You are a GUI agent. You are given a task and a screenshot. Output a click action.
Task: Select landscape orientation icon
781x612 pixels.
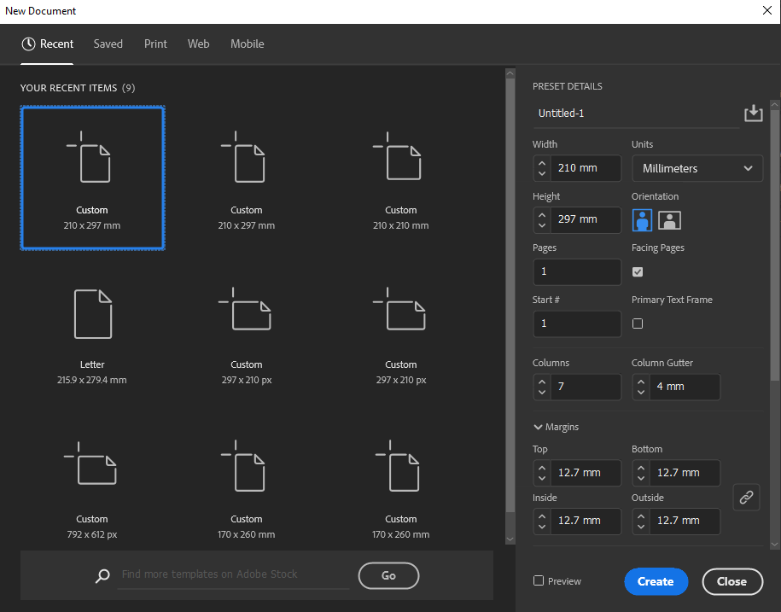coord(670,220)
